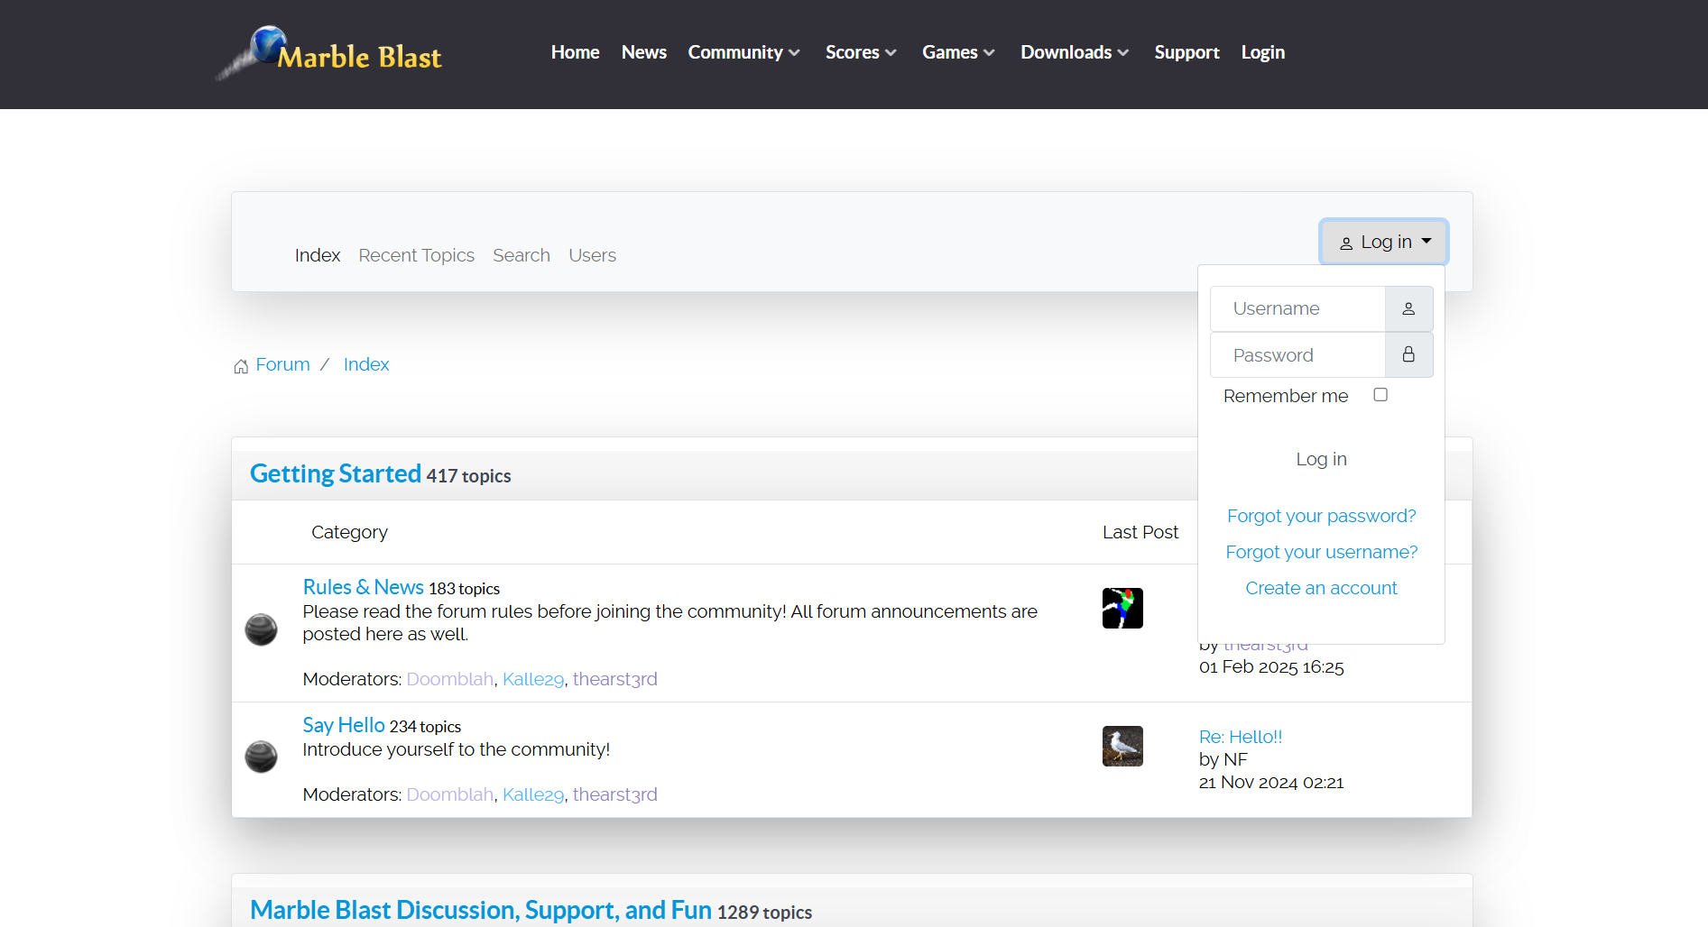Image resolution: width=1708 pixels, height=927 pixels.
Task: Click Forgot your password link
Action: pyautogui.click(x=1321, y=517)
